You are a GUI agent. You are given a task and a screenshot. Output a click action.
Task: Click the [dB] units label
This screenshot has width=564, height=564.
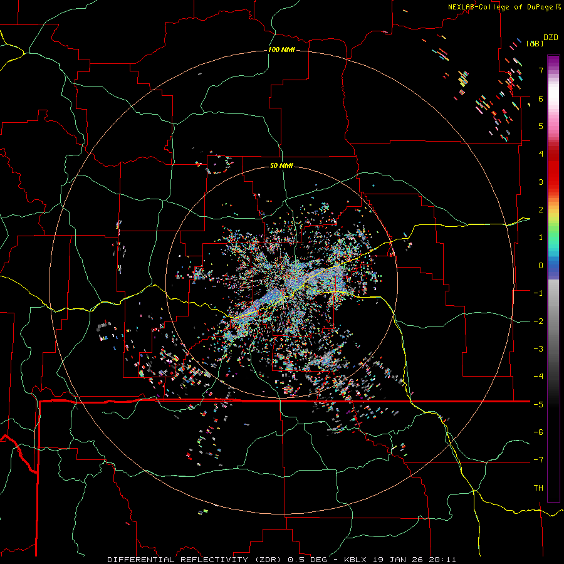(535, 43)
